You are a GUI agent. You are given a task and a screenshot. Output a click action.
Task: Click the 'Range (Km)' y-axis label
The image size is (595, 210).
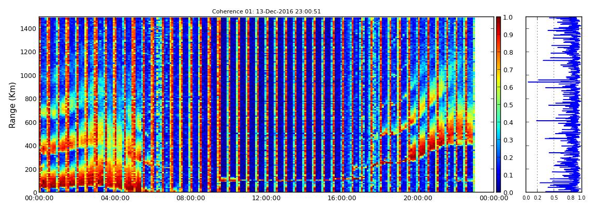12,105
